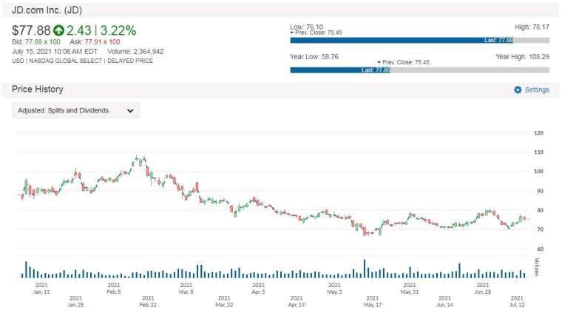The width and height of the screenshot is (562, 310).
Task: Click the 80 price axis label
Action: point(540,210)
